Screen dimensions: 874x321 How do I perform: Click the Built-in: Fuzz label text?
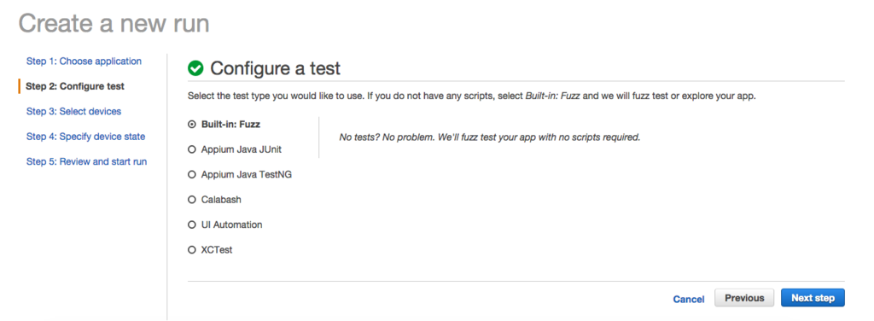(x=230, y=125)
